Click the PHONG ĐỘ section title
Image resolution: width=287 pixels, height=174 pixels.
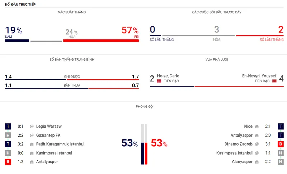click(143, 107)
